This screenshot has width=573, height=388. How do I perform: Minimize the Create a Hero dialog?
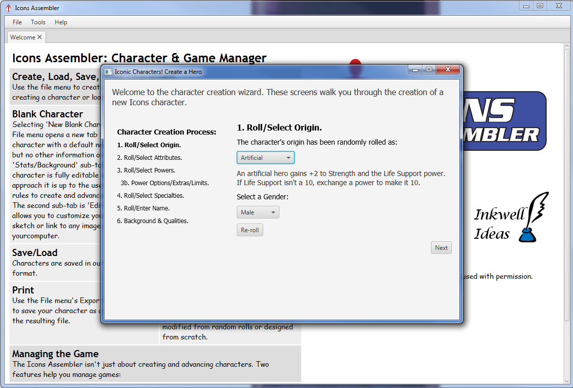pos(416,70)
